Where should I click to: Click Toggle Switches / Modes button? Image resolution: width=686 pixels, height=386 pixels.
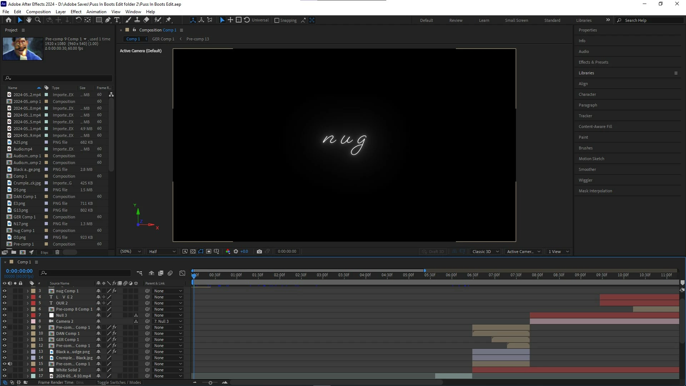[119, 382]
